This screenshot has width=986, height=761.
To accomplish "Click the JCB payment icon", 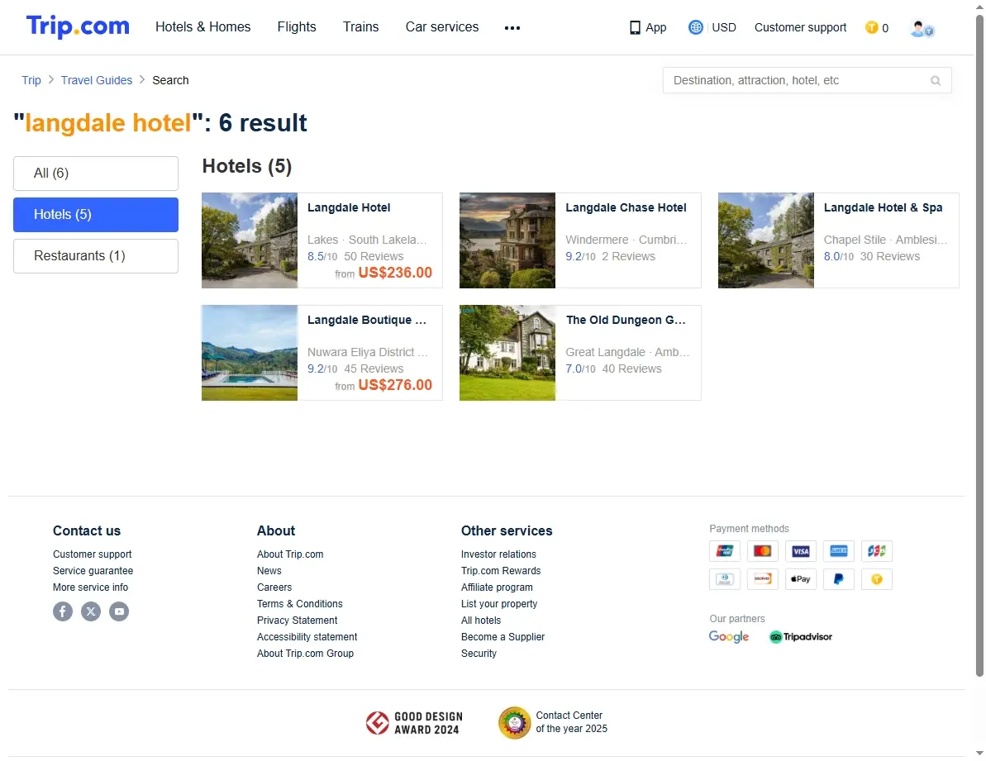I will click(877, 551).
